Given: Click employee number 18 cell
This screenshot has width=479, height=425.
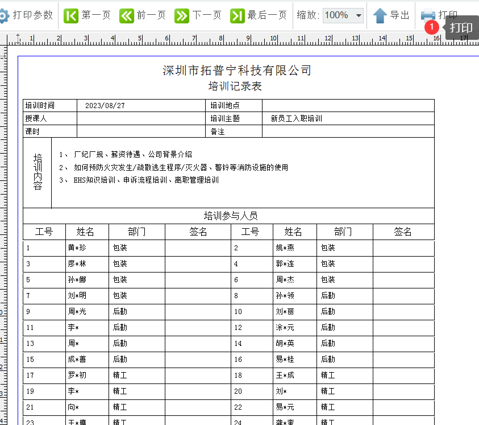Looking at the screenshot, I should (x=252, y=376).
